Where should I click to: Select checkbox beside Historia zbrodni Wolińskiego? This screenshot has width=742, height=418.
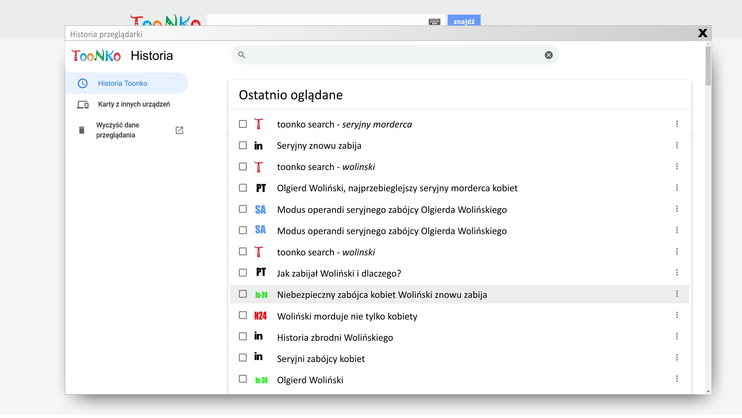pyautogui.click(x=243, y=336)
